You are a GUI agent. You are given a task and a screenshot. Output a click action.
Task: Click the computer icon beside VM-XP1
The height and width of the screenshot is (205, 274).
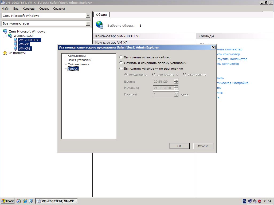(15, 48)
